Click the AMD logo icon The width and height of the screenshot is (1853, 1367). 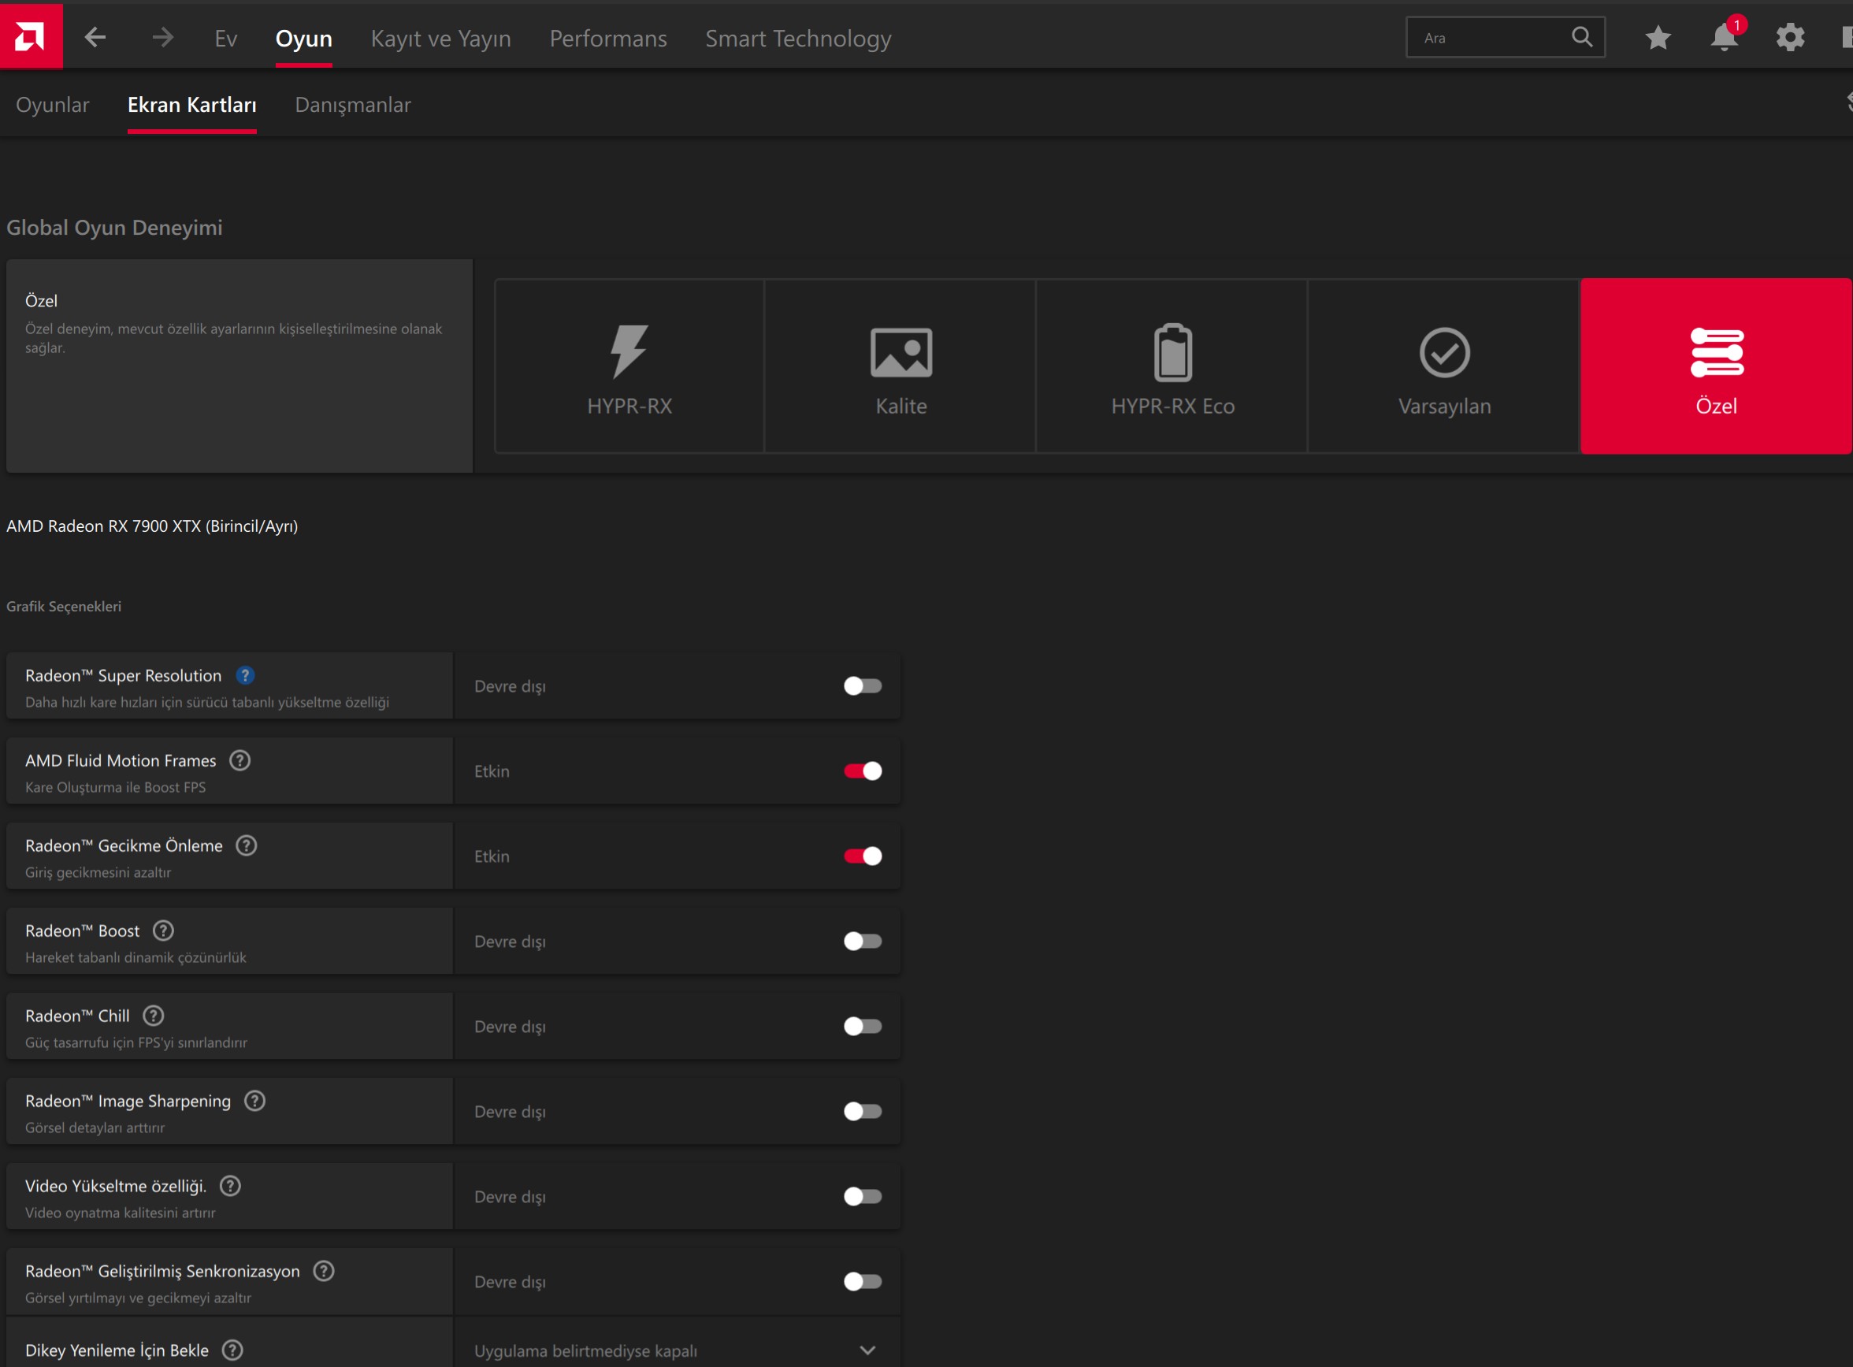(31, 37)
